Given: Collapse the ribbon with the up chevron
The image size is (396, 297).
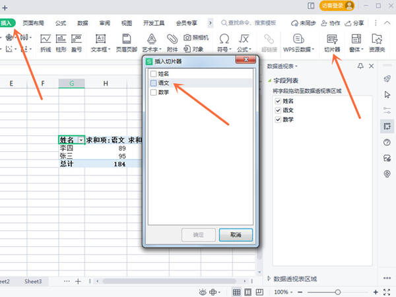Looking at the screenshot, I should 387,23.
